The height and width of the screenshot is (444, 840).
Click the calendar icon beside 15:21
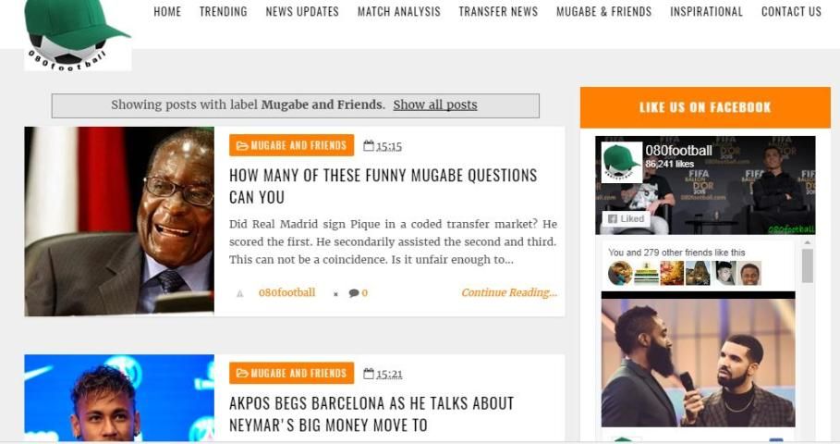[369, 373]
